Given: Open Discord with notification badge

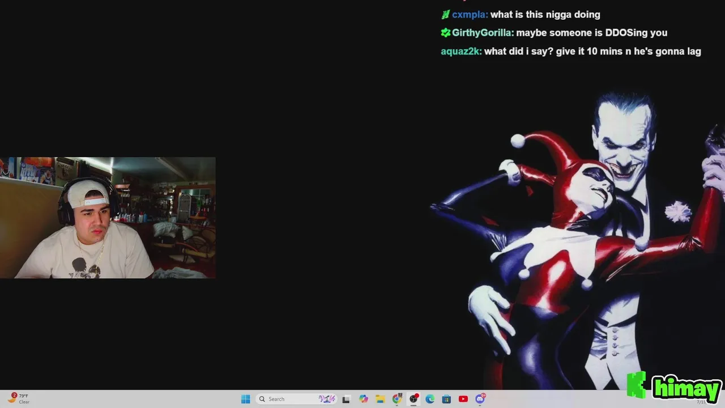Looking at the screenshot, I should click(x=480, y=399).
